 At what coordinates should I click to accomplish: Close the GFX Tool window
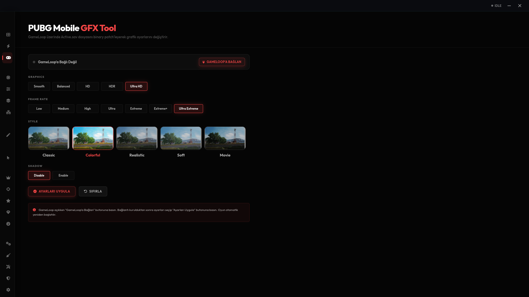click(x=520, y=6)
